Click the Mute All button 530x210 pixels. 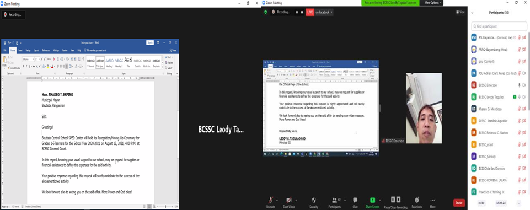click(501, 203)
